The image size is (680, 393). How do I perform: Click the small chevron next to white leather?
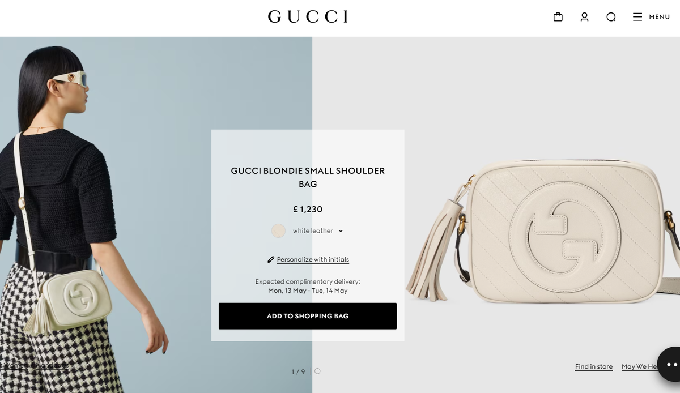(x=341, y=231)
